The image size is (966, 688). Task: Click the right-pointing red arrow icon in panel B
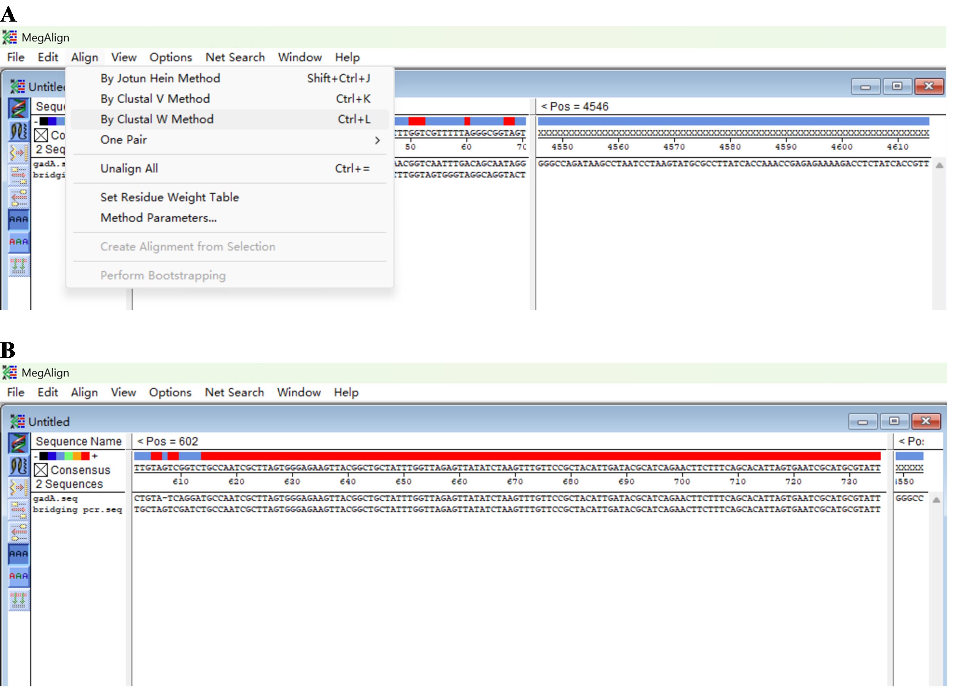click(19, 510)
